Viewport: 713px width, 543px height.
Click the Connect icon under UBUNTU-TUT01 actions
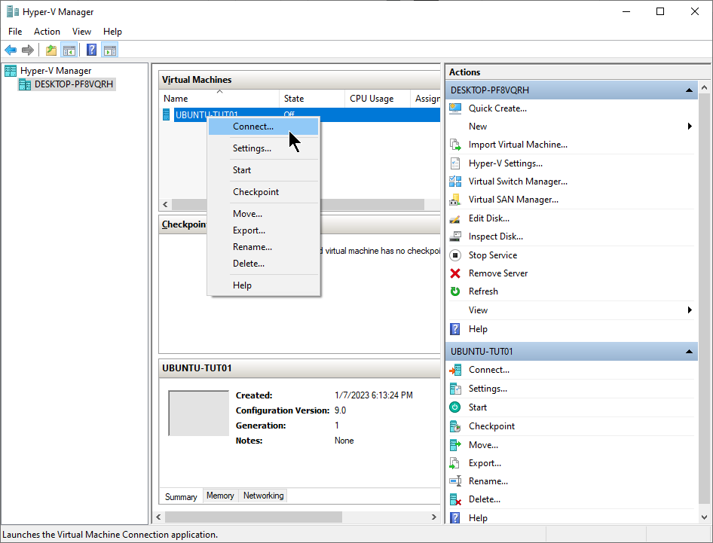[455, 370]
